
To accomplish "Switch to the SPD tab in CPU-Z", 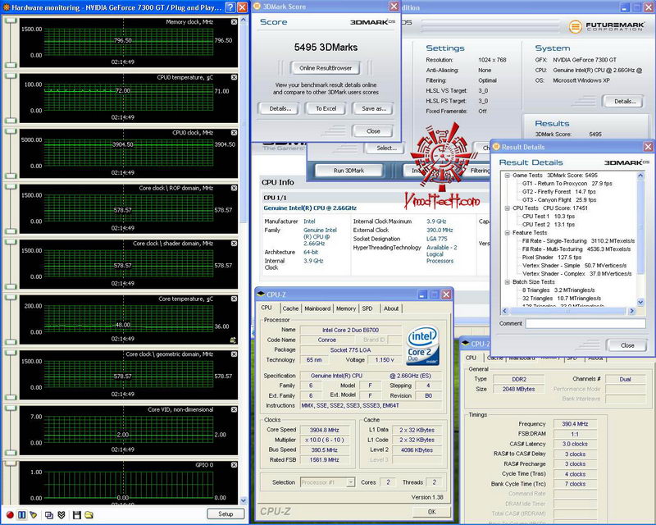I will tap(367, 308).
